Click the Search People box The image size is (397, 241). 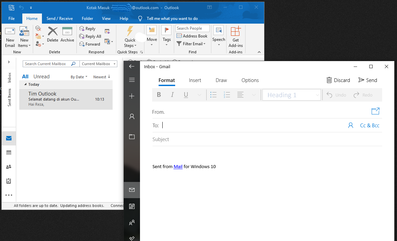(192, 28)
